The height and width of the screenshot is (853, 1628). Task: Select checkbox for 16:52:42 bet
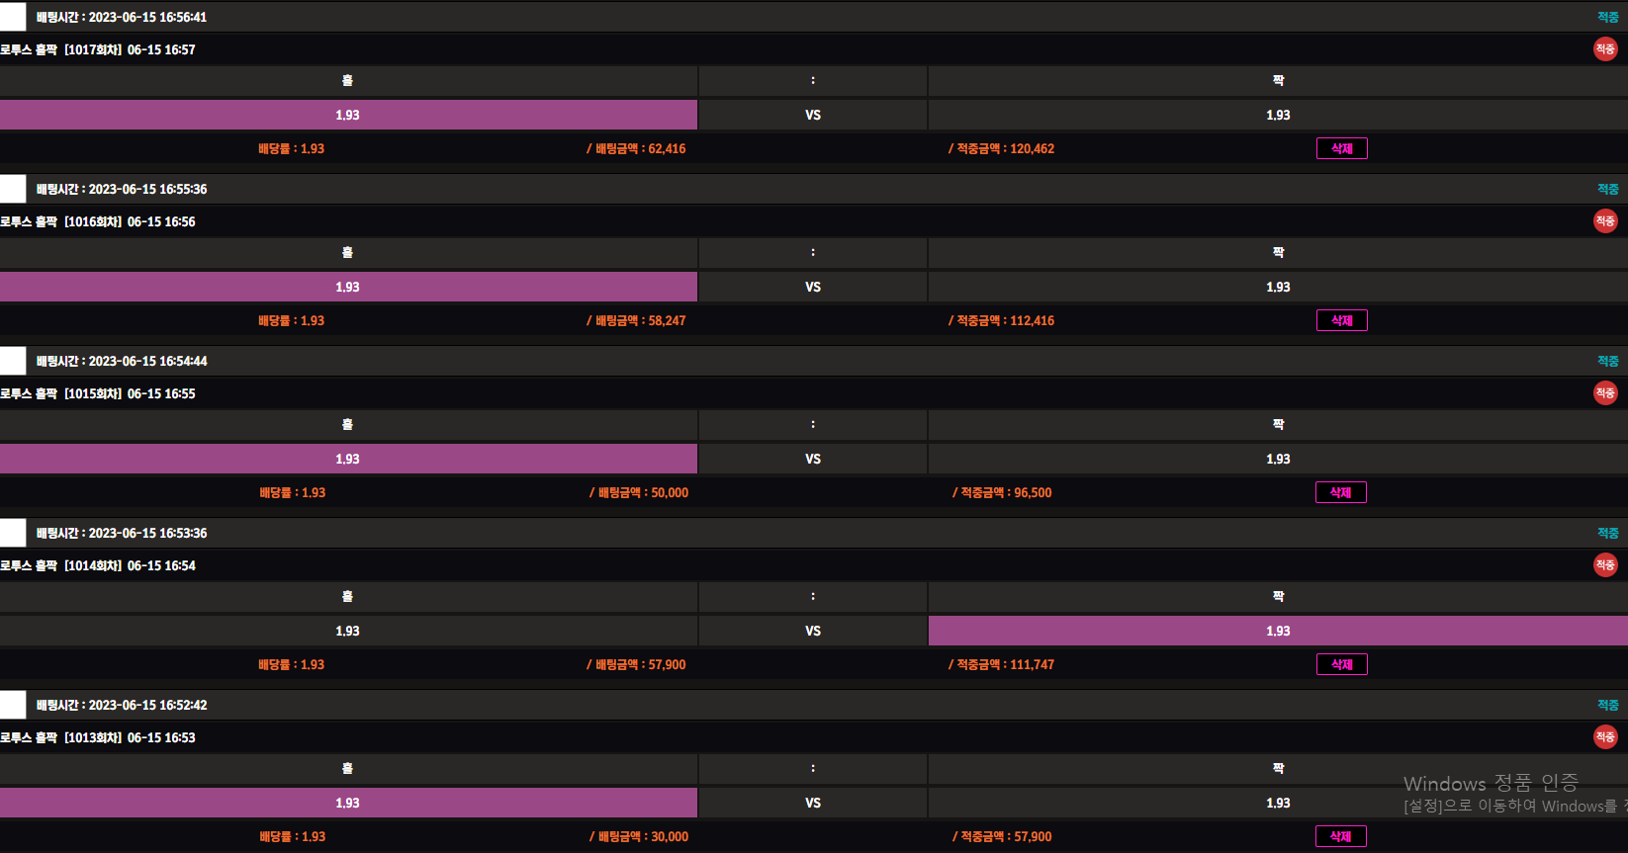click(x=13, y=705)
